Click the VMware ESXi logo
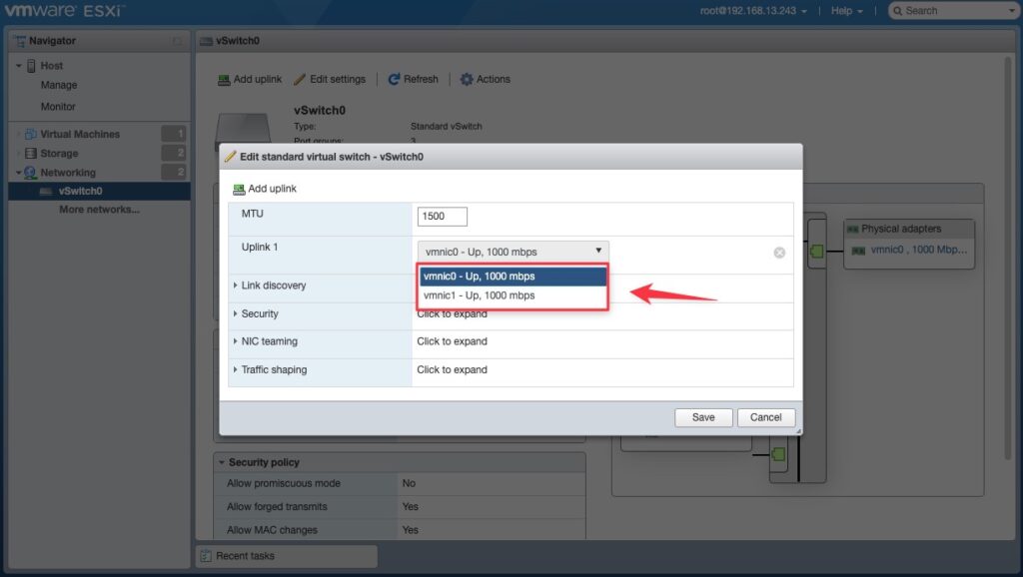The width and height of the screenshot is (1023, 577). [x=63, y=11]
